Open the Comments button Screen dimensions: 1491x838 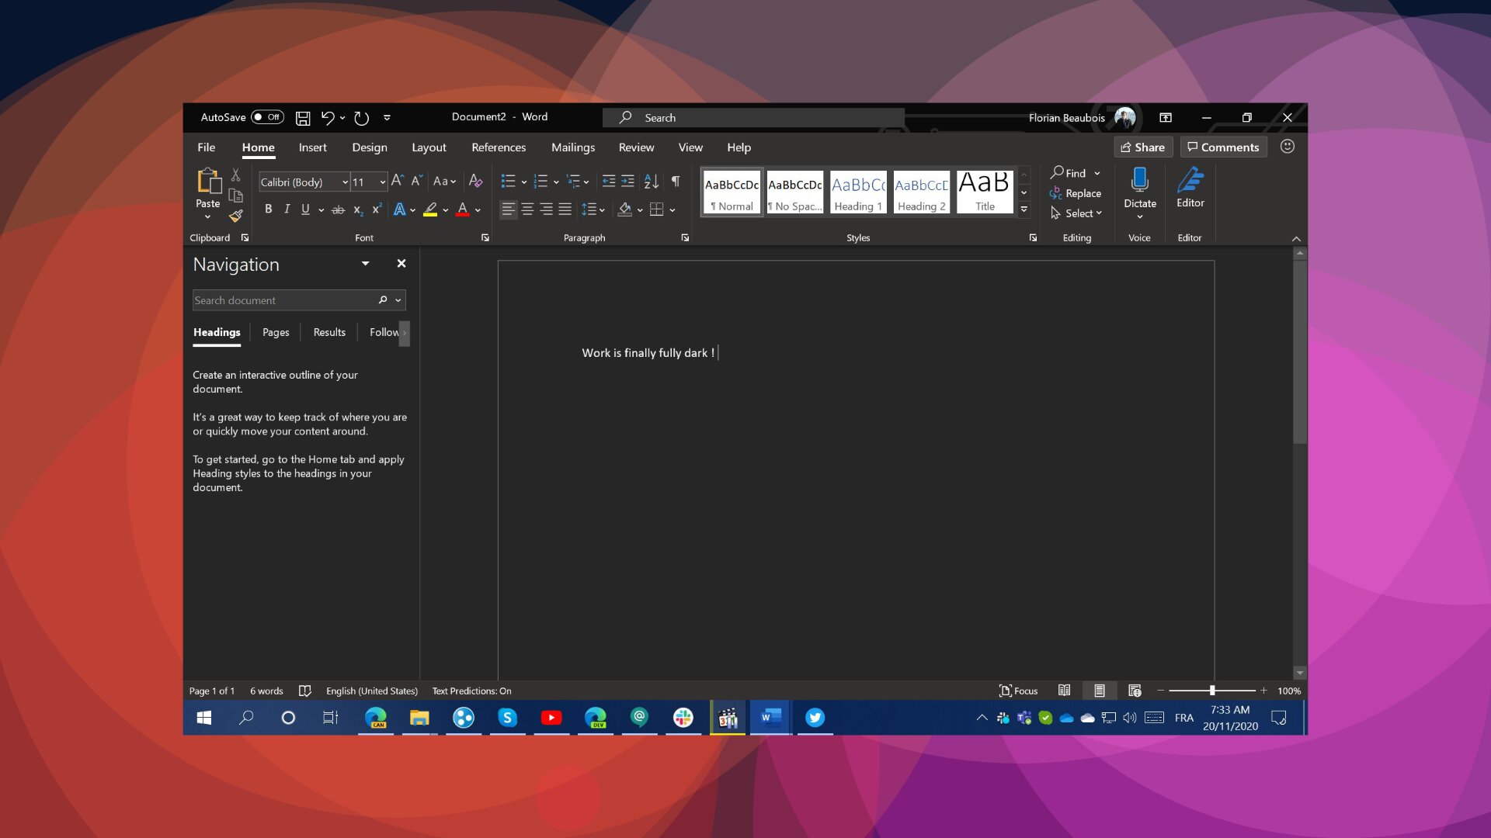(1223, 147)
